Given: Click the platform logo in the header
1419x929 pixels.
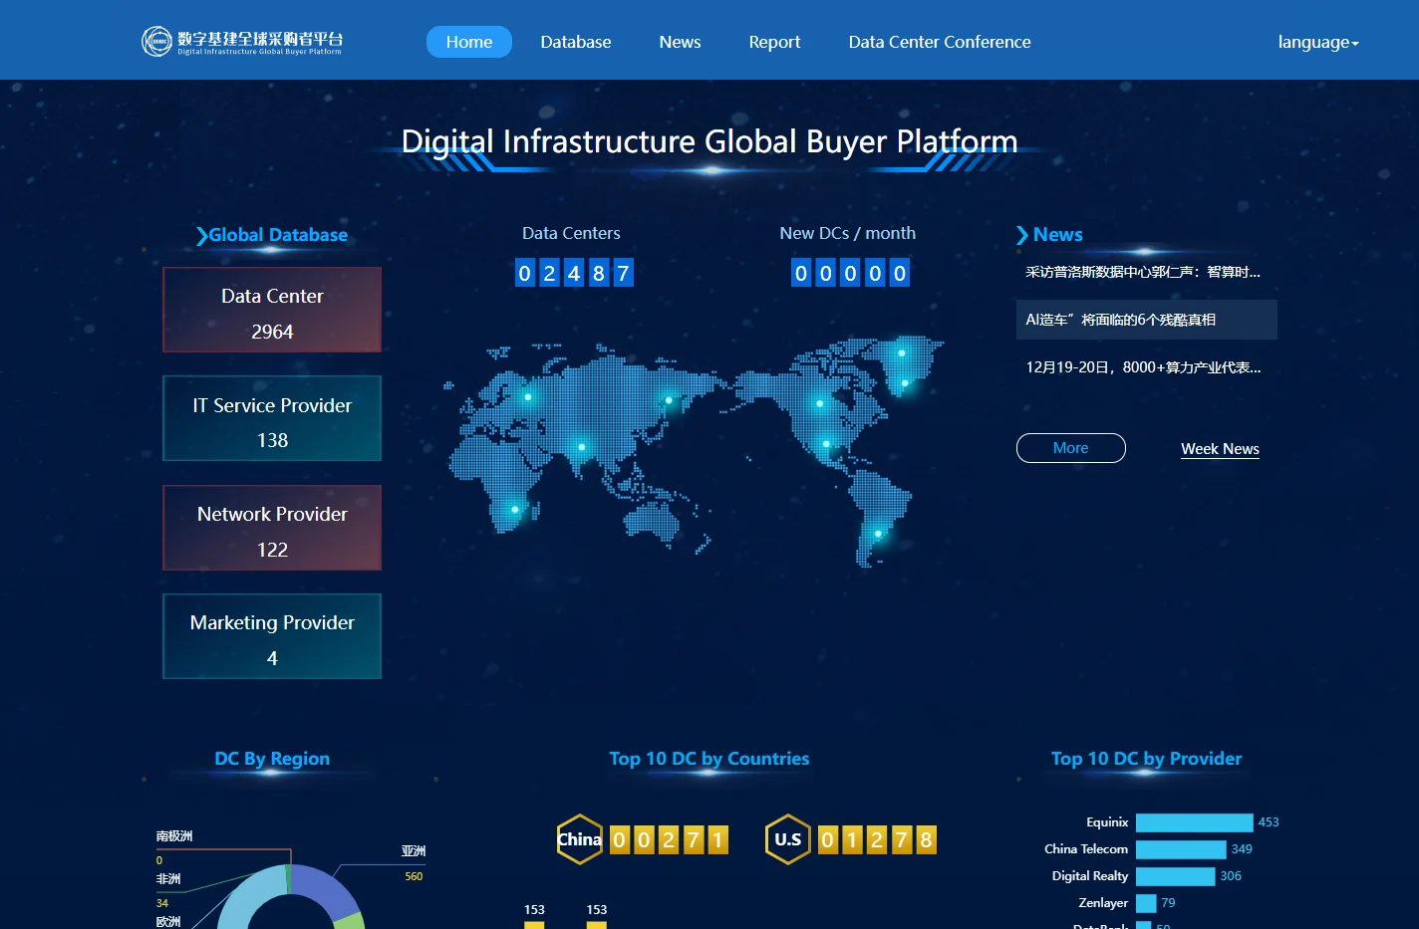Looking at the screenshot, I should [x=242, y=42].
